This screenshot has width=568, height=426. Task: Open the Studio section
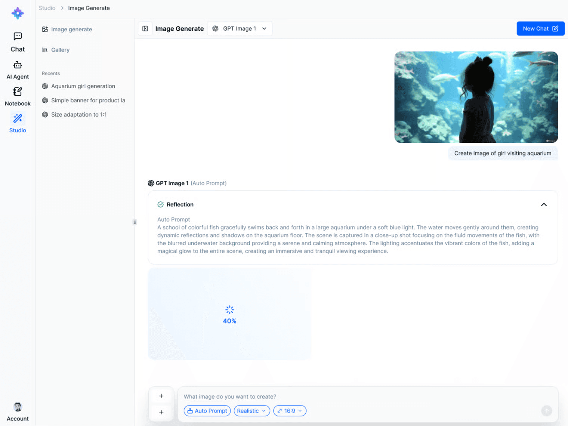[x=18, y=123]
